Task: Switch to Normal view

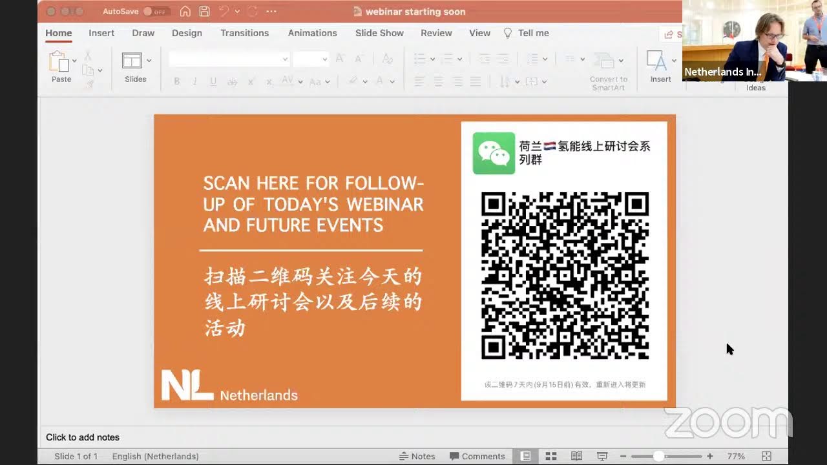Action: pos(526,456)
